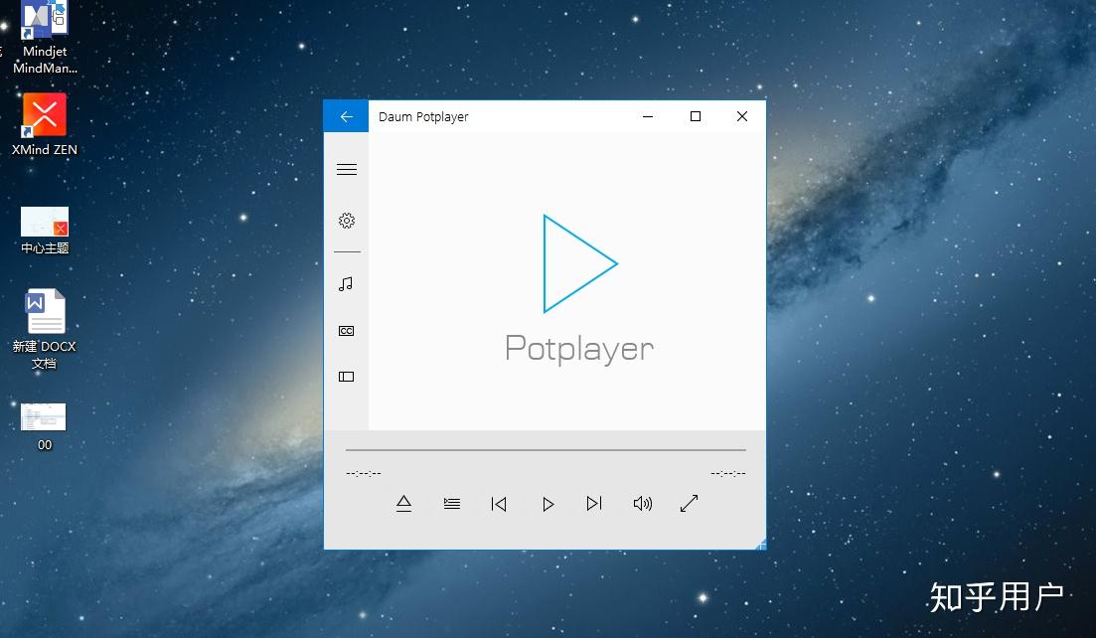Enter fullscreen with the diagonal arrows icon
Screen dimensions: 1096x638
click(x=689, y=504)
